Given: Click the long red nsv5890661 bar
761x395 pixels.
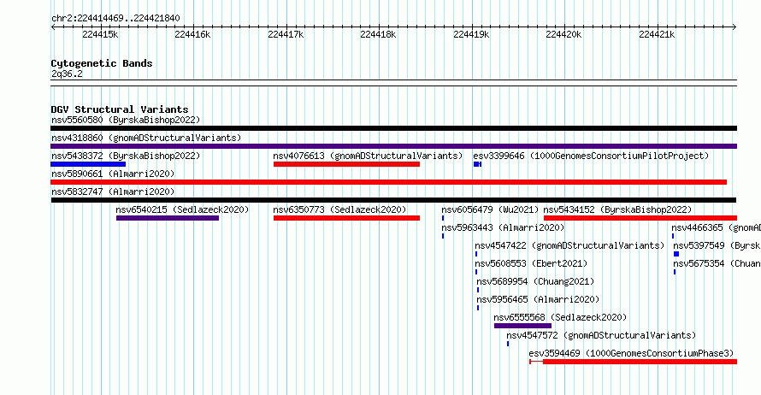Looking at the screenshot, I should [389, 182].
